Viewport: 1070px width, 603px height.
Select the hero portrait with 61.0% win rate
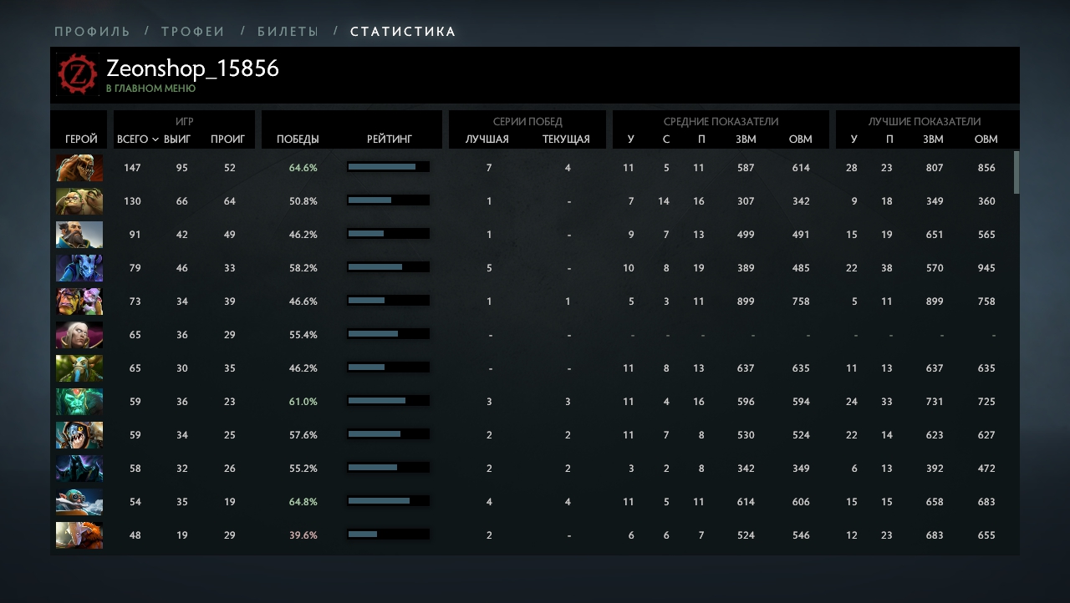(x=79, y=402)
